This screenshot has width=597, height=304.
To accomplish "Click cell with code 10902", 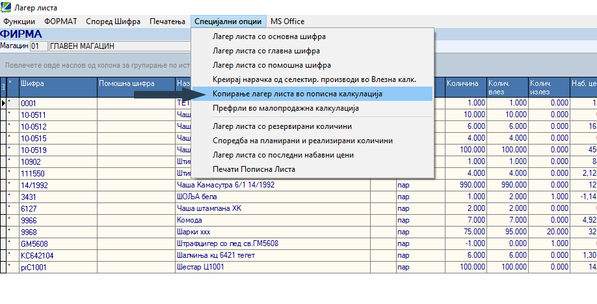I will pyautogui.click(x=59, y=162).
